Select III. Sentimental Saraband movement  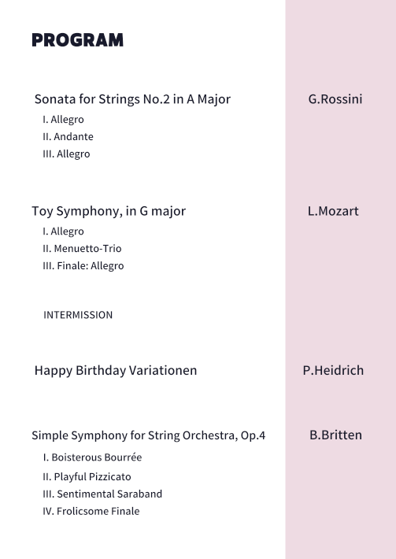click(102, 494)
